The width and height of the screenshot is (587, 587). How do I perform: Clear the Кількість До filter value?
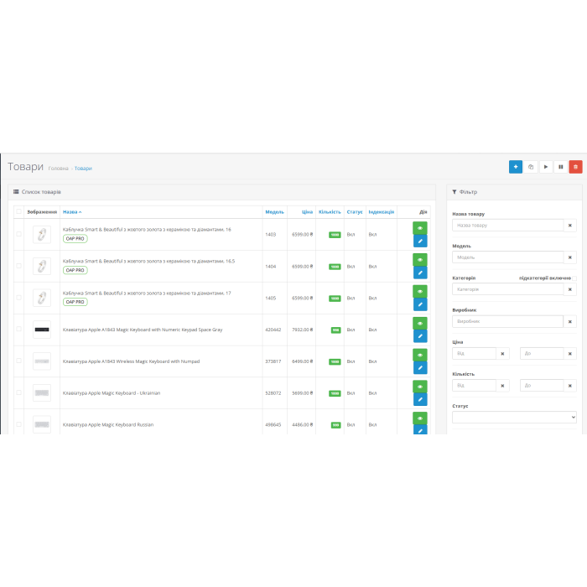click(x=569, y=386)
